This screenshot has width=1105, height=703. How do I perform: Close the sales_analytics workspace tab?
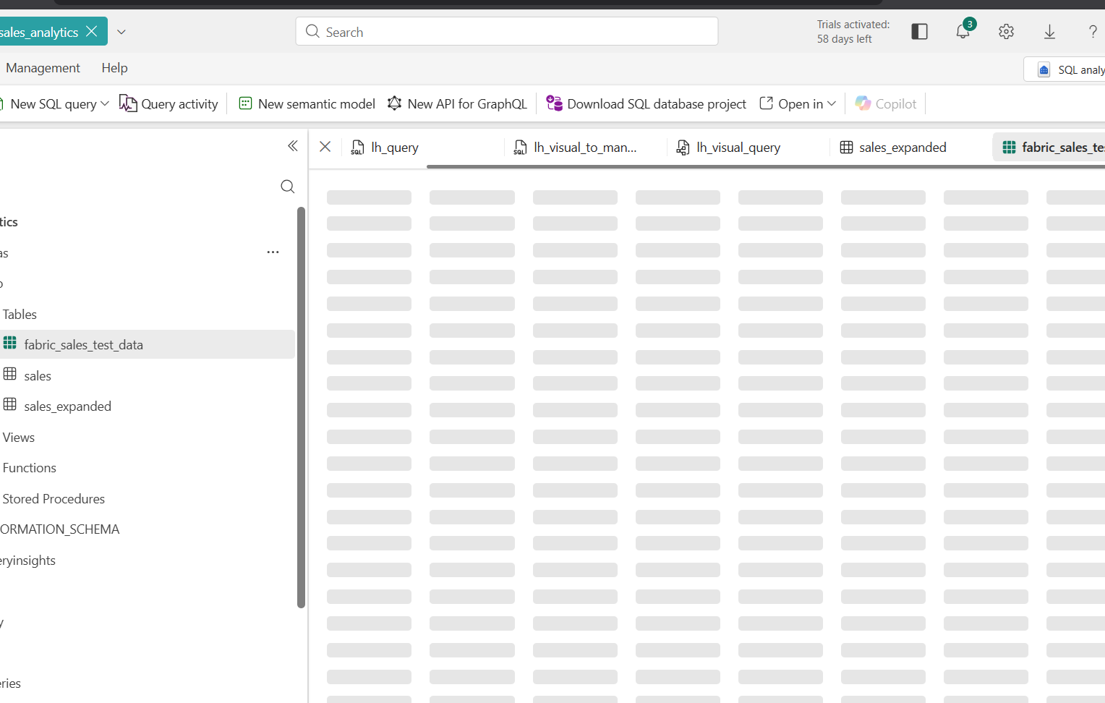point(91,31)
